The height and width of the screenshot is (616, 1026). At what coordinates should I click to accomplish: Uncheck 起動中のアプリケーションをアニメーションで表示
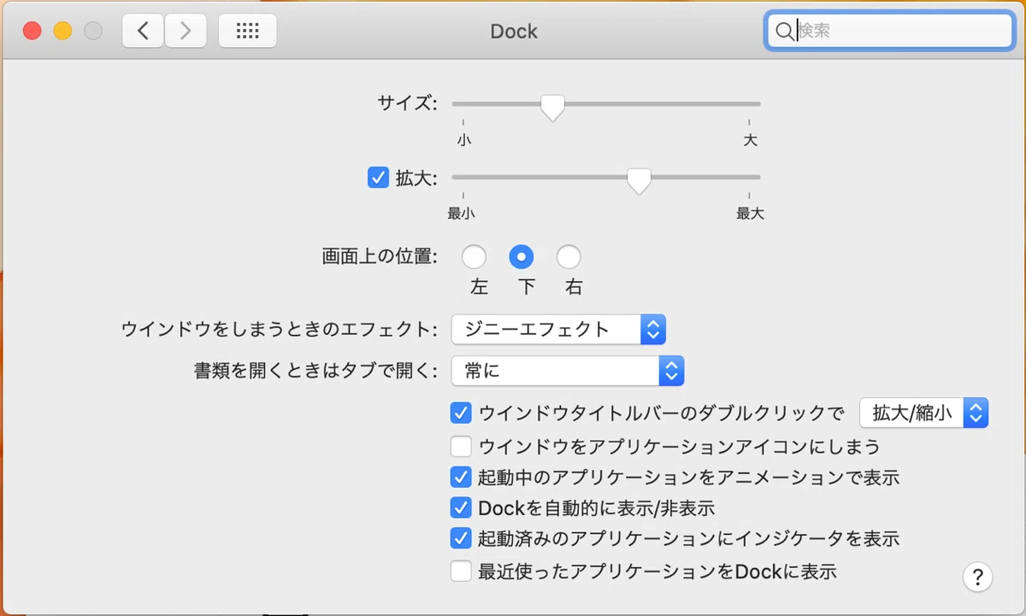(x=461, y=477)
